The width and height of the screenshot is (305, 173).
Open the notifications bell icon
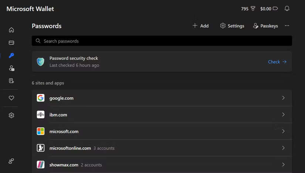(x=287, y=8)
